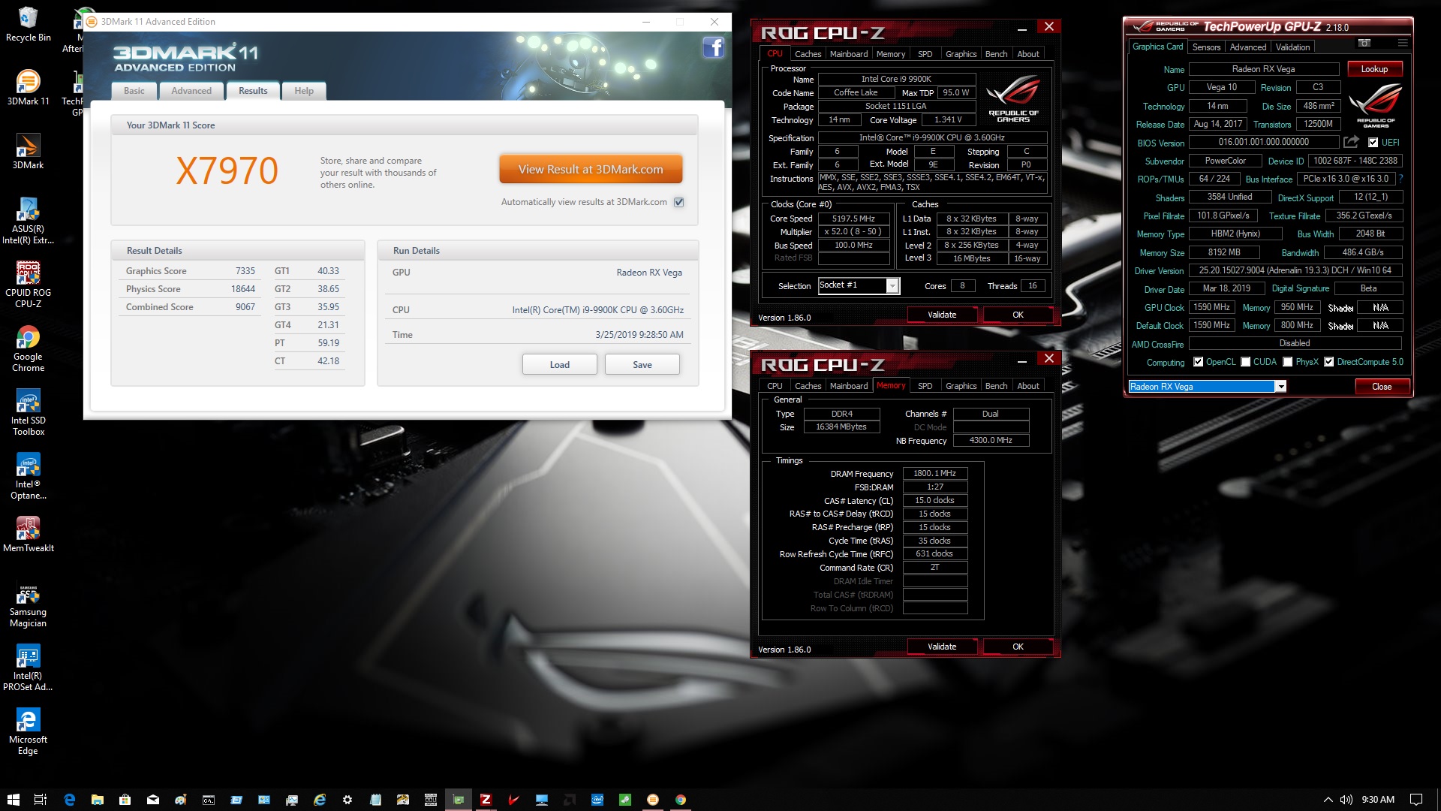Open the Help tab in 3DMark 11
The image size is (1441, 811).
[x=304, y=91]
